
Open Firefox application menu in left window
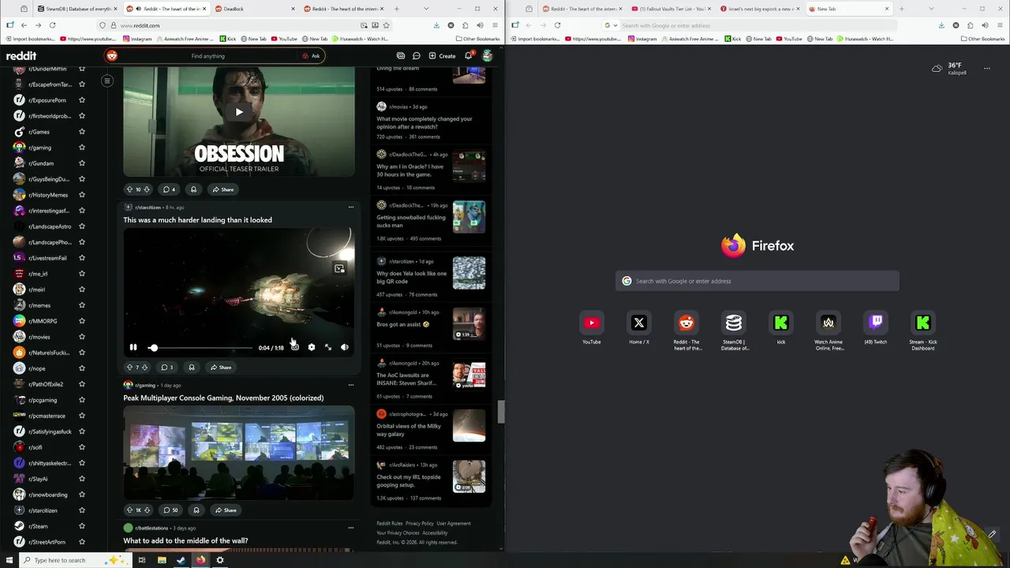pos(494,25)
